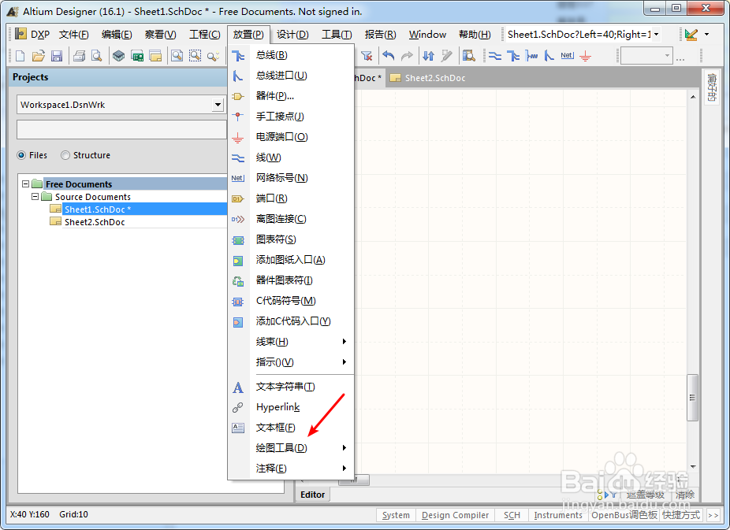The width and height of the screenshot is (730, 530).
Task: Open the Workspace1.DsnWrk dropdown
Action: pos(218,105)
